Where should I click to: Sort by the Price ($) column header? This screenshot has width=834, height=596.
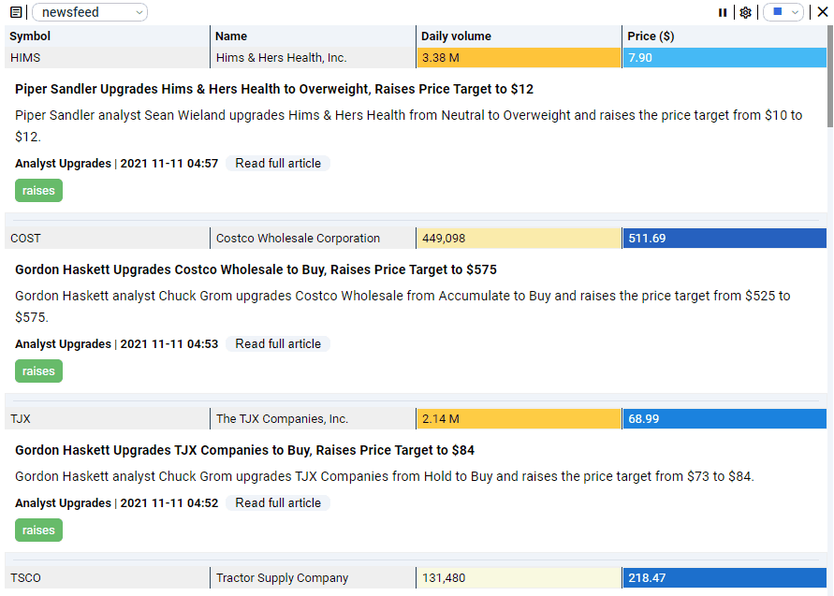[x=651, y=36]
